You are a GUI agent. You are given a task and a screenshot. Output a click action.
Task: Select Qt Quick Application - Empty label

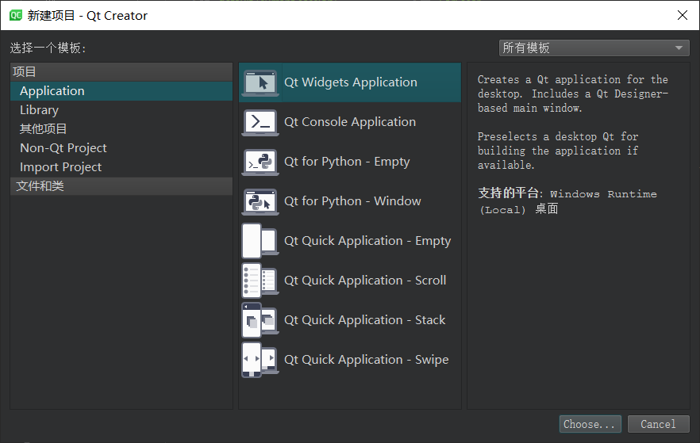click(x=367, y=241)
